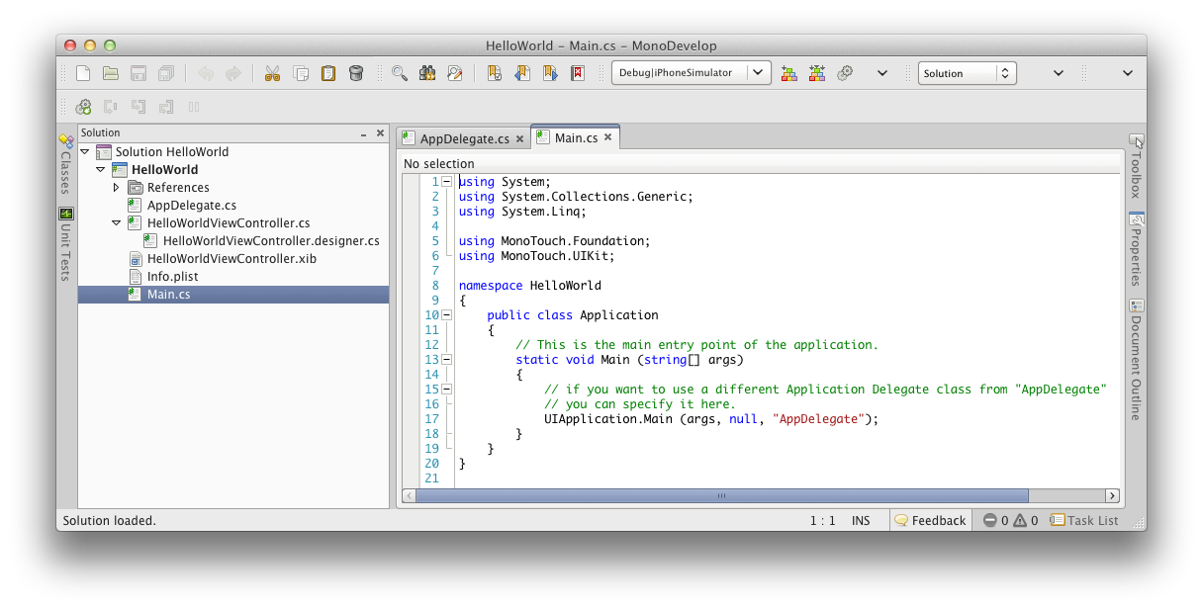
Task: Toggle a bookmark with the bookmark icon
Action: [494, 72]
